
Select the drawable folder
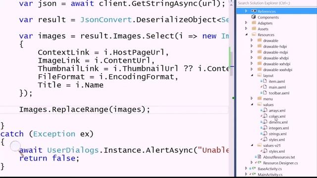coord(271,41)
